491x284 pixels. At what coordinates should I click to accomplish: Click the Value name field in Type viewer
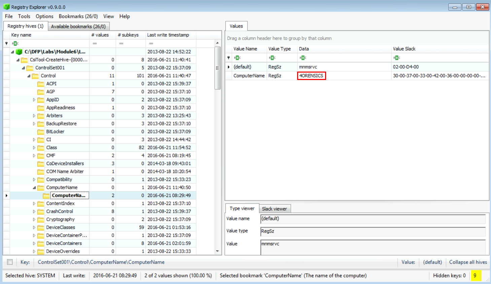click(x=373, y=219)
